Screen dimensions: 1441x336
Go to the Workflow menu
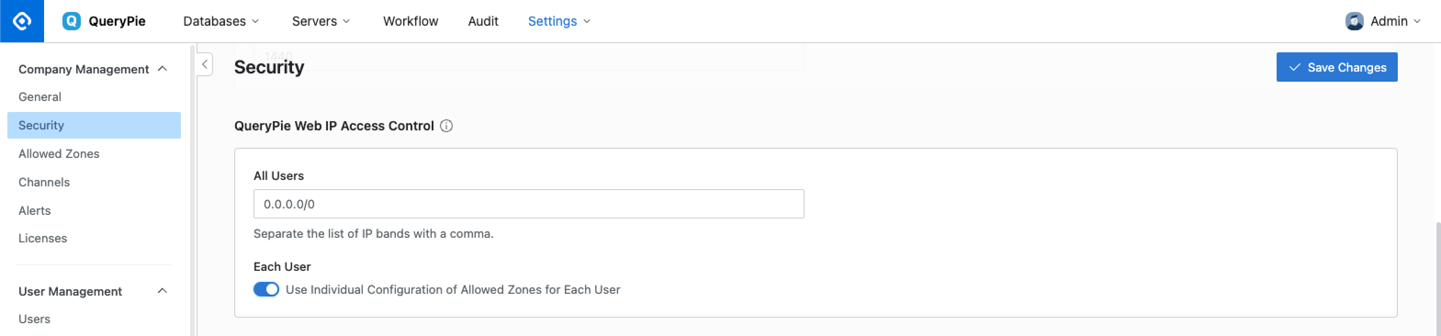tap(411, 21)
